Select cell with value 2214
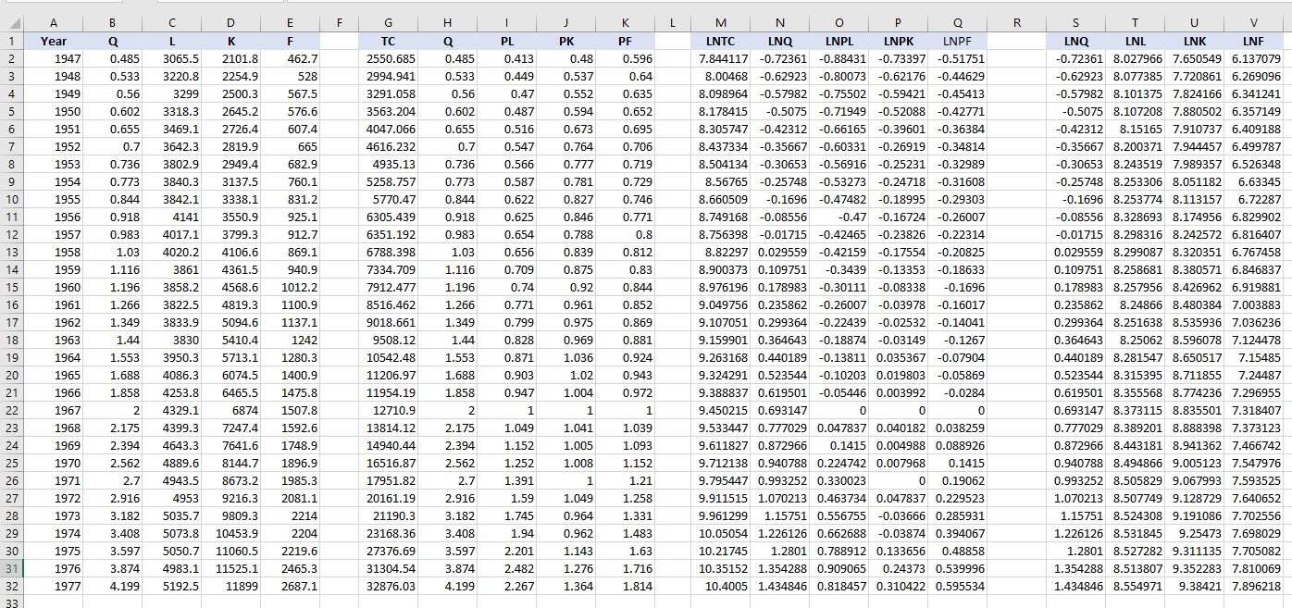The width and height of the screenshot is (1292, 608). 291,515
